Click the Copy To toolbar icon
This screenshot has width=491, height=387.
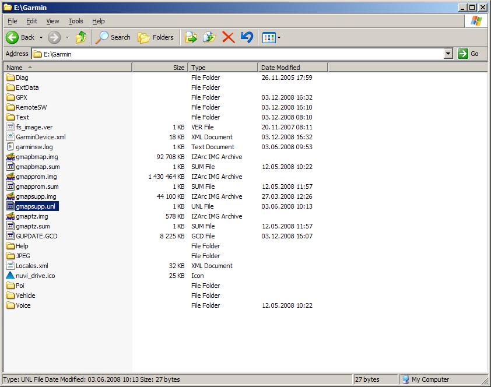click(209, 37)
